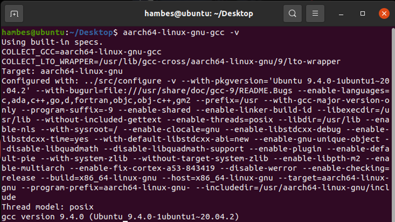Click the 'COLLECT_GCC=aarch64-linux-gnu-gcc' line

pyautogui.click(x=81, y=52)
